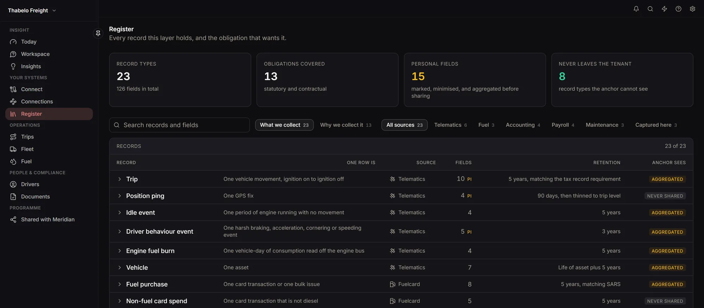Click the search magnifier icon in header
This screenshot has width=704, height=308.
pos(650,9)
